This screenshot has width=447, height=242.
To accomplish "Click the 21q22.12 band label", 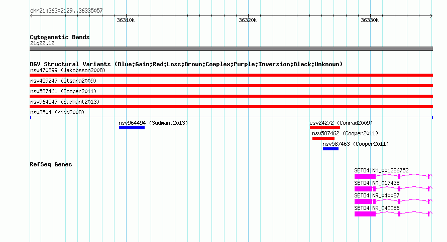I will [x=42, y=43].
